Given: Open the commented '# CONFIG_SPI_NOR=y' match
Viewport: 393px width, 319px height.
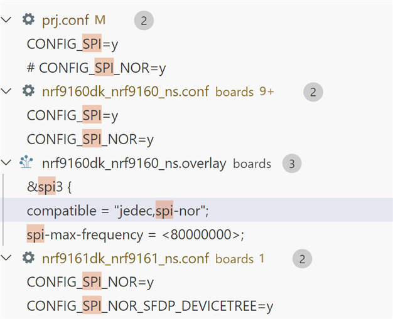Looking at the screenshot, I should pyautogui.click(x=96, y=68).
